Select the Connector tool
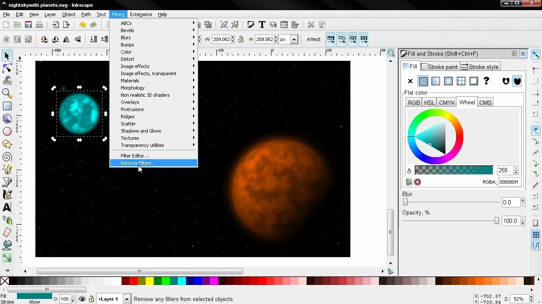Viewport: 542px width, 304px height. point(7,258)
